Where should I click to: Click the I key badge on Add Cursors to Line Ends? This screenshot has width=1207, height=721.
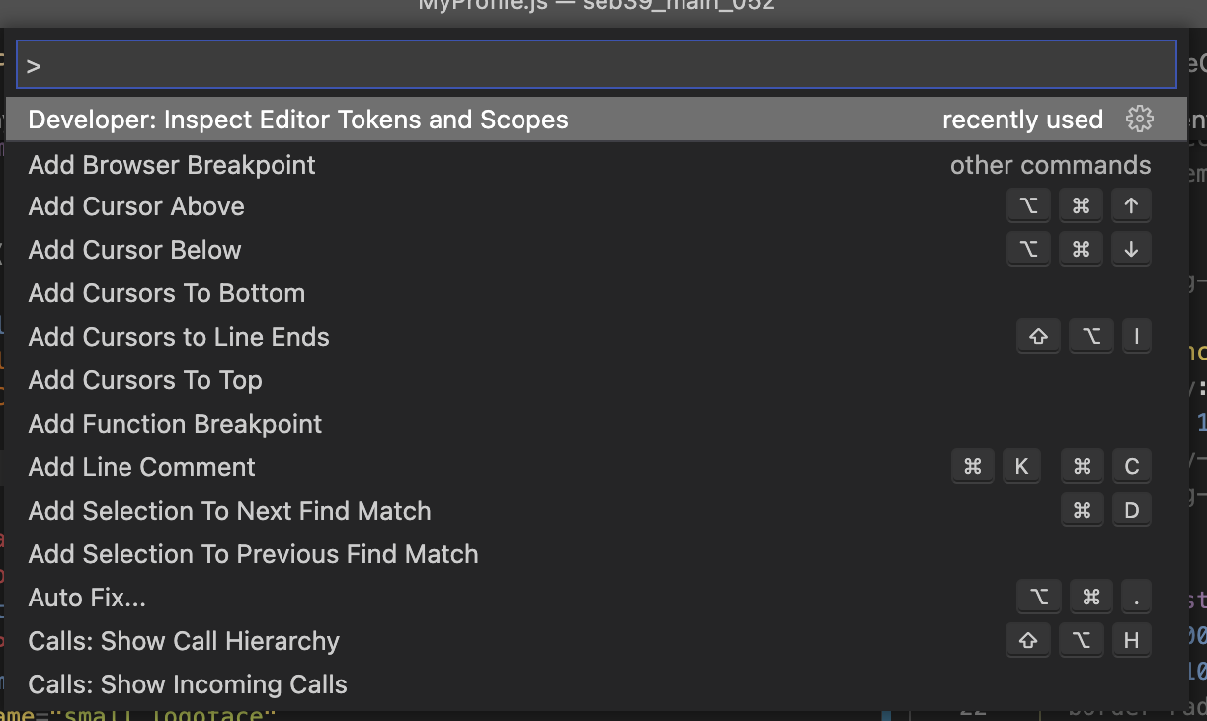click(x=1136, y=336)
